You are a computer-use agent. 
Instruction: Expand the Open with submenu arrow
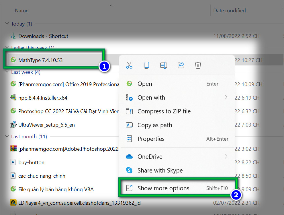(226, 97)
